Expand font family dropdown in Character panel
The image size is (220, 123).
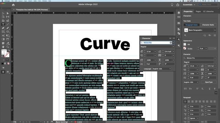174,43
